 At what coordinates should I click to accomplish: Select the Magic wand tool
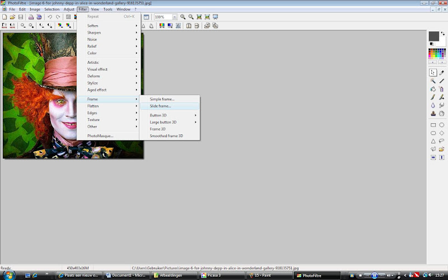tap(433, 81)
